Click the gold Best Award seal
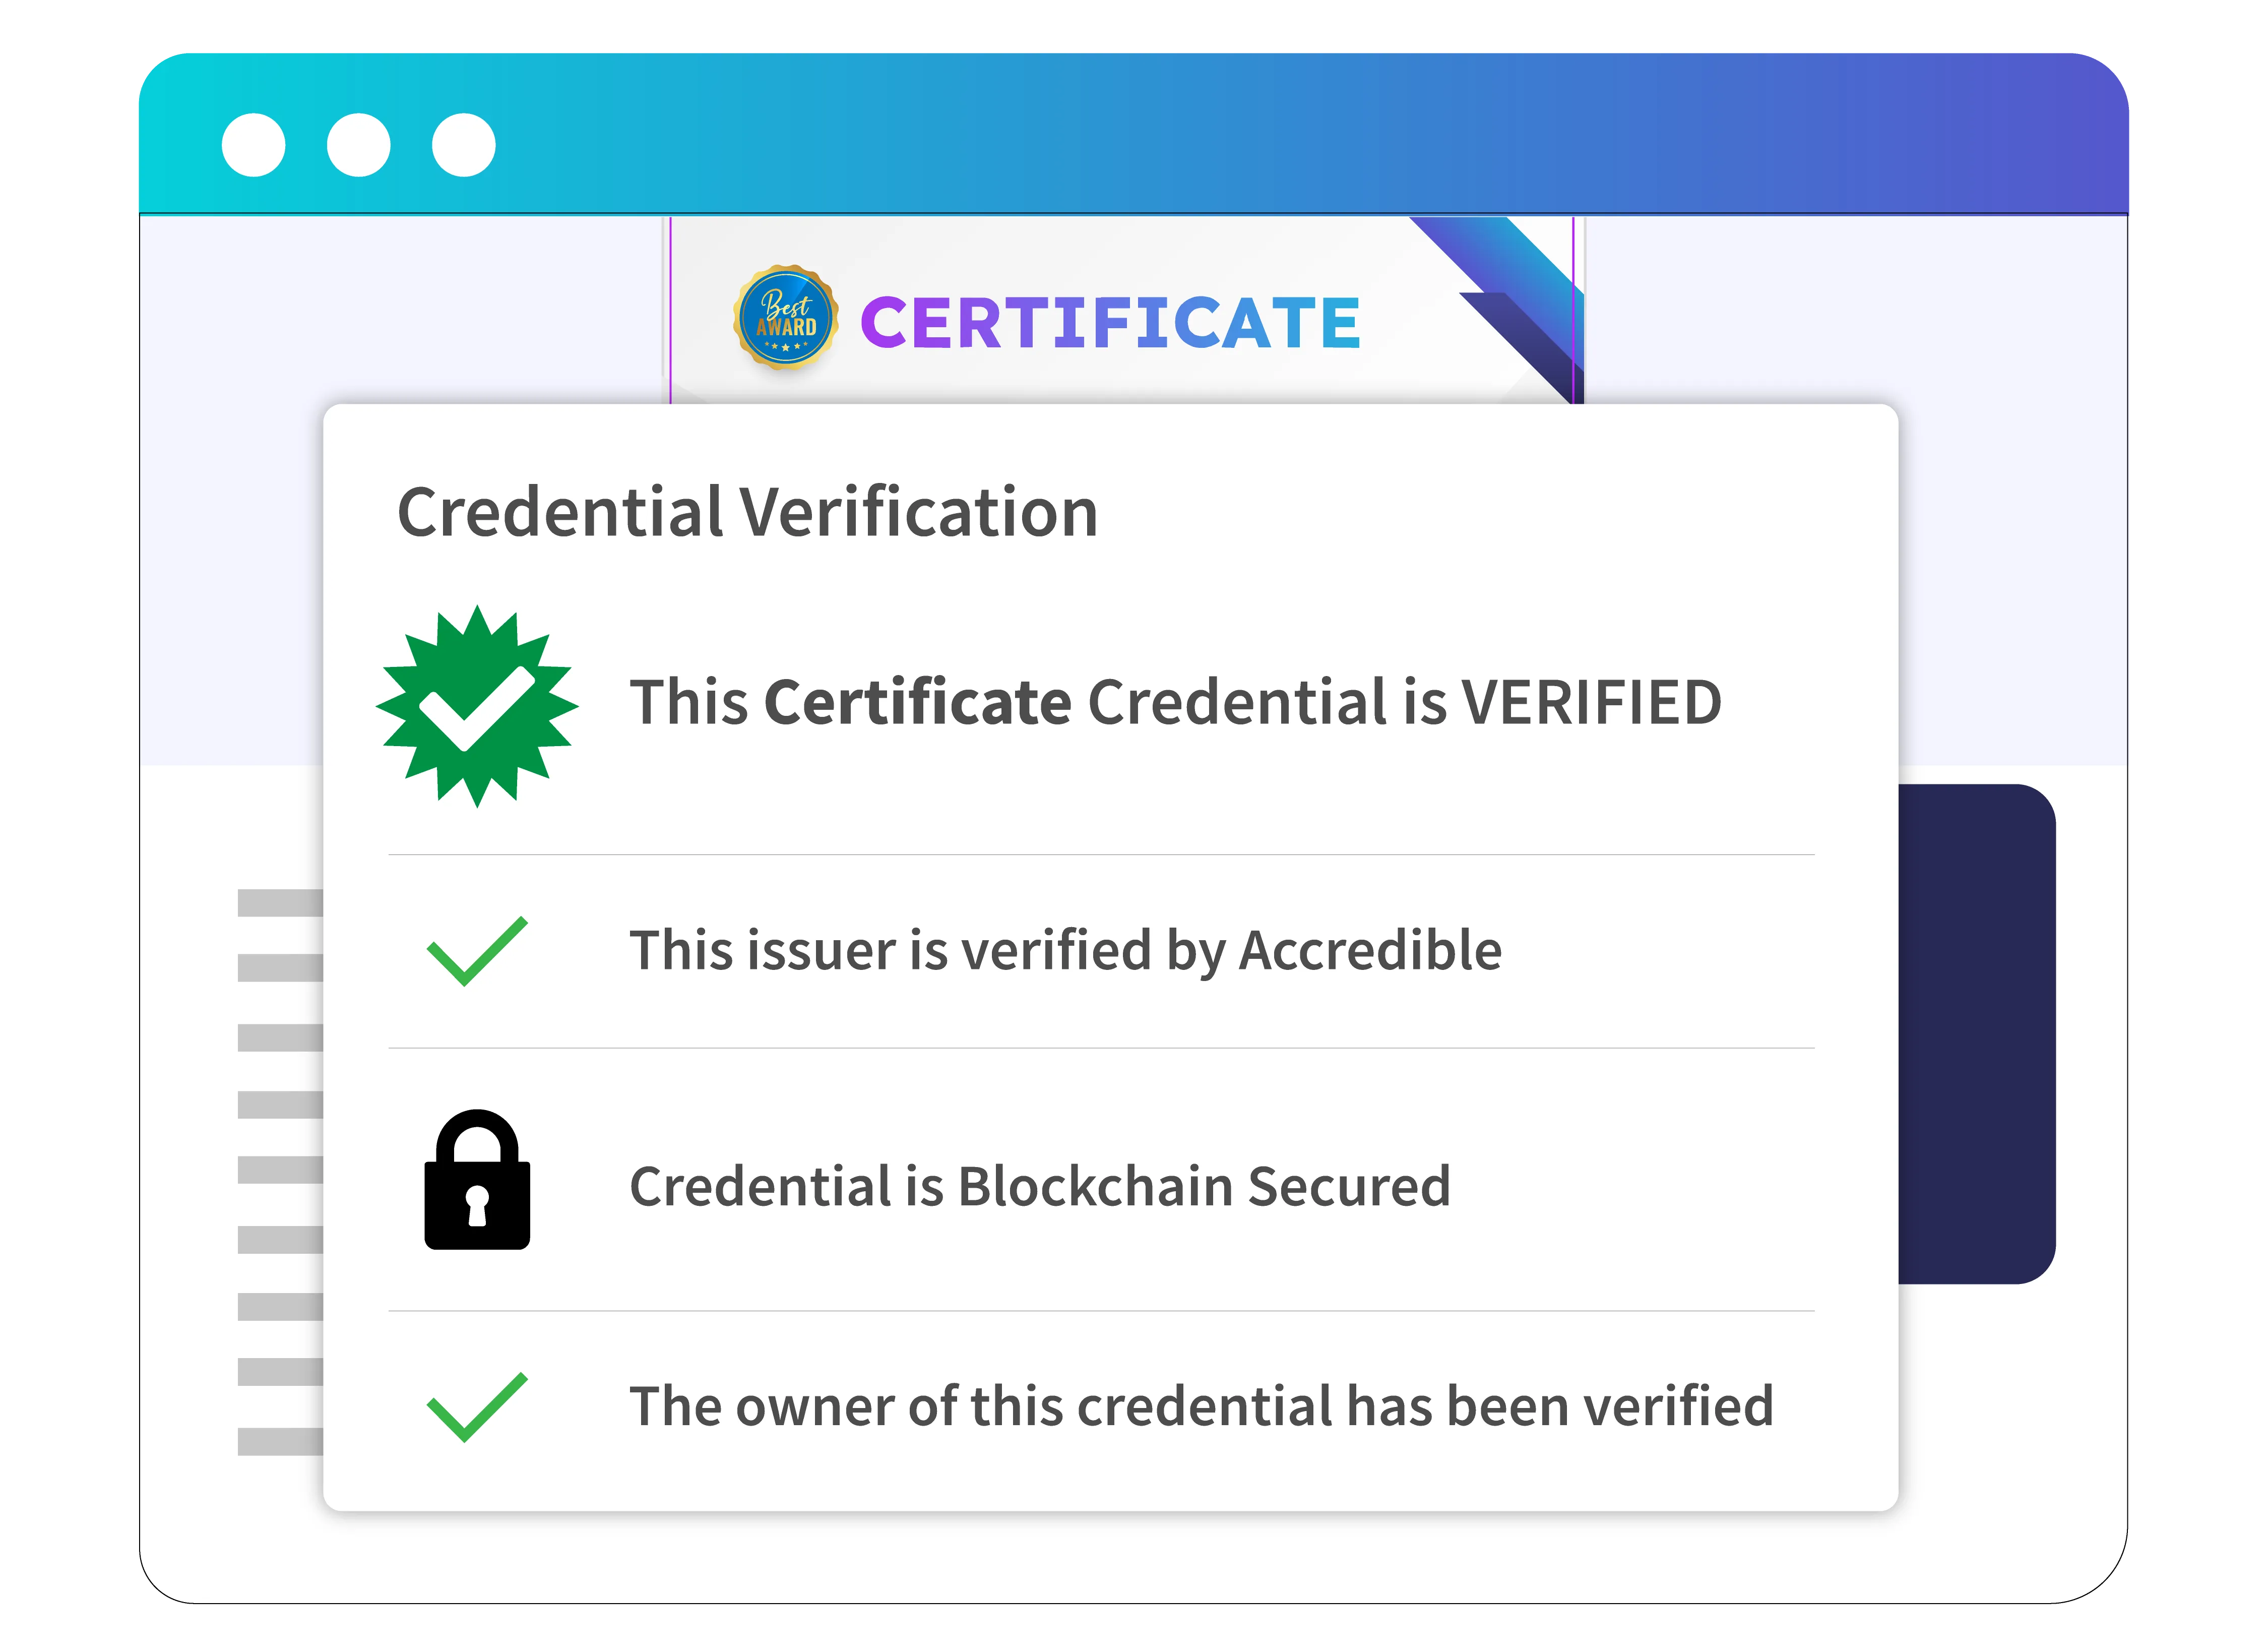Image resolution: width=2268 pixels, height=1651 pixels. tap(785, 318)
